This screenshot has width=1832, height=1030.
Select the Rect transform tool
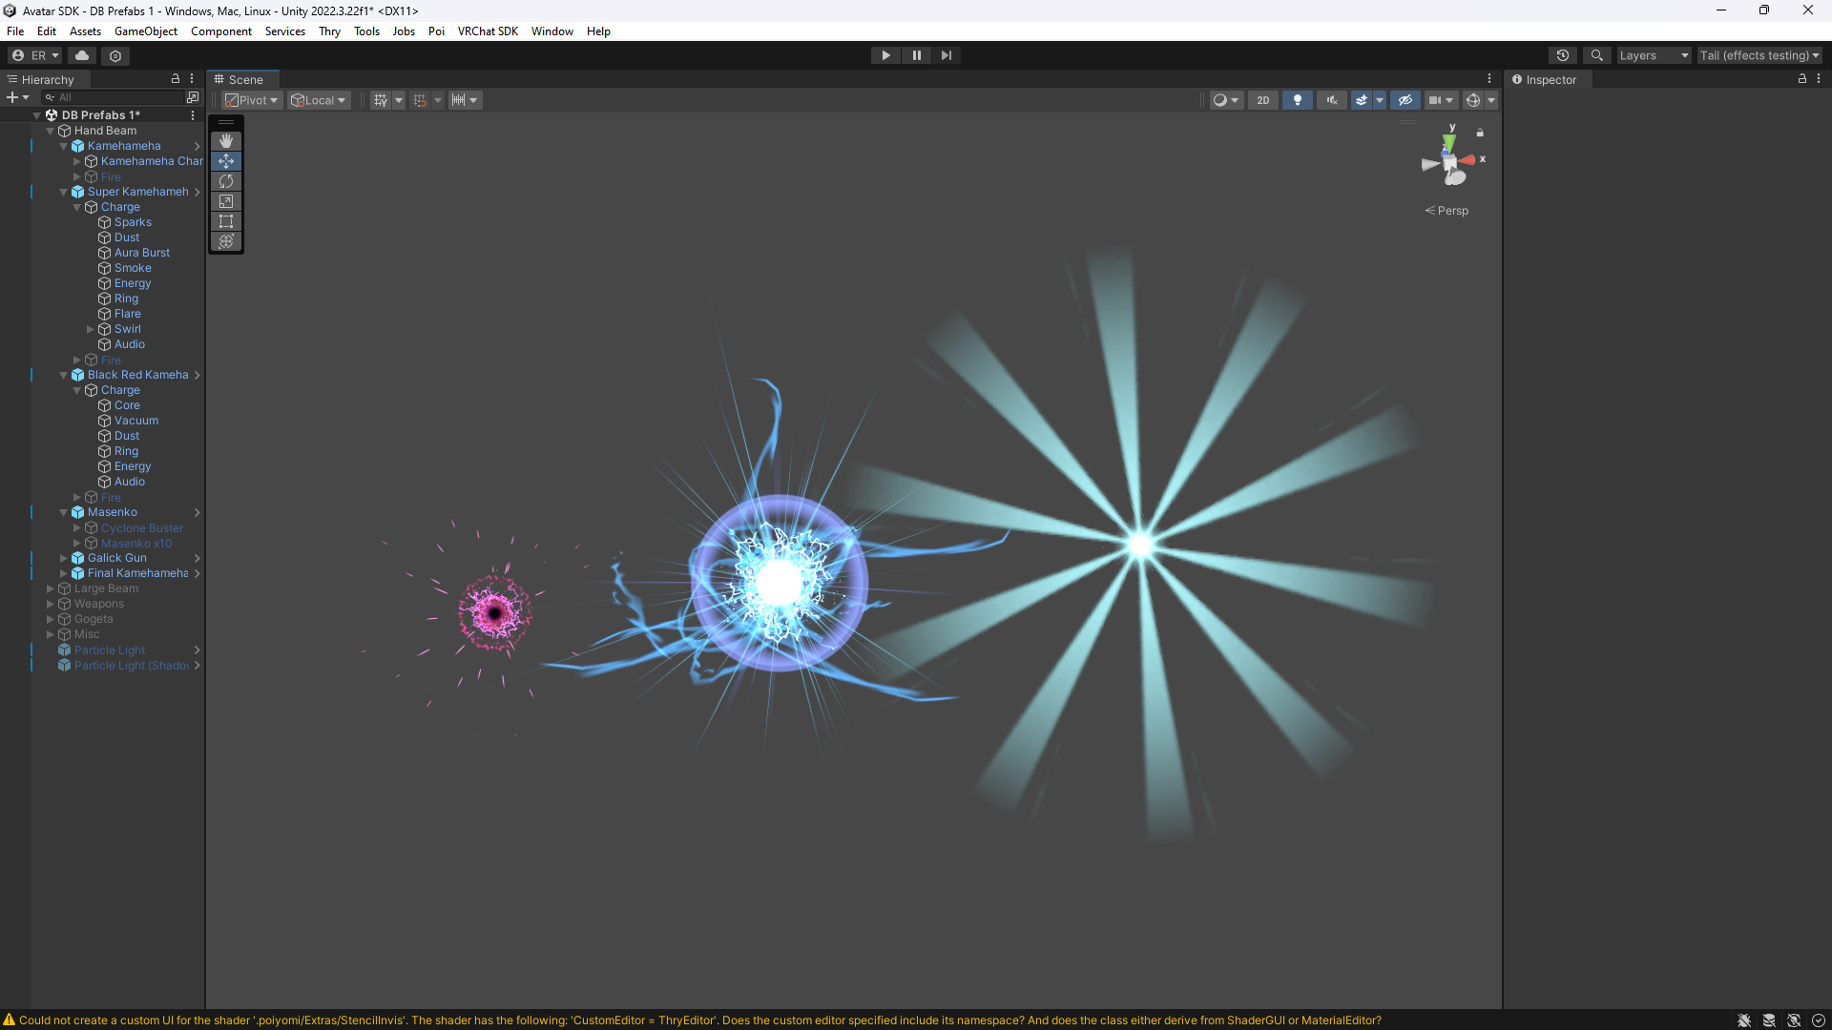(x=226, y=221)
